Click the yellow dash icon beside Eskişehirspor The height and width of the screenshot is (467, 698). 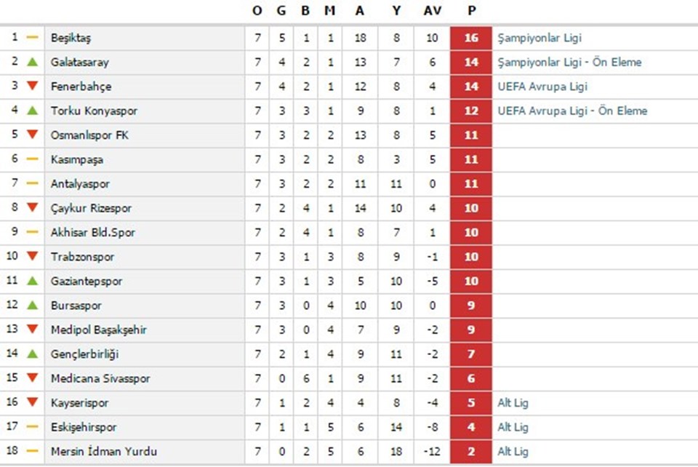point(32,427)
